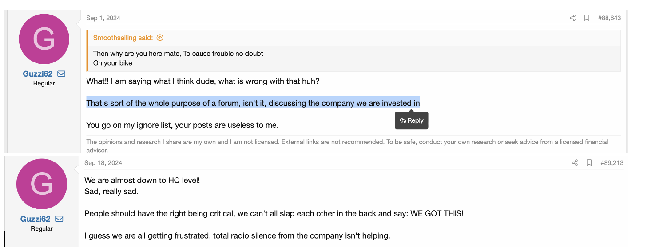This screenshot has width=659, height=247.
Task: Click share icon on post #88,643
Action: pos(572,18)
